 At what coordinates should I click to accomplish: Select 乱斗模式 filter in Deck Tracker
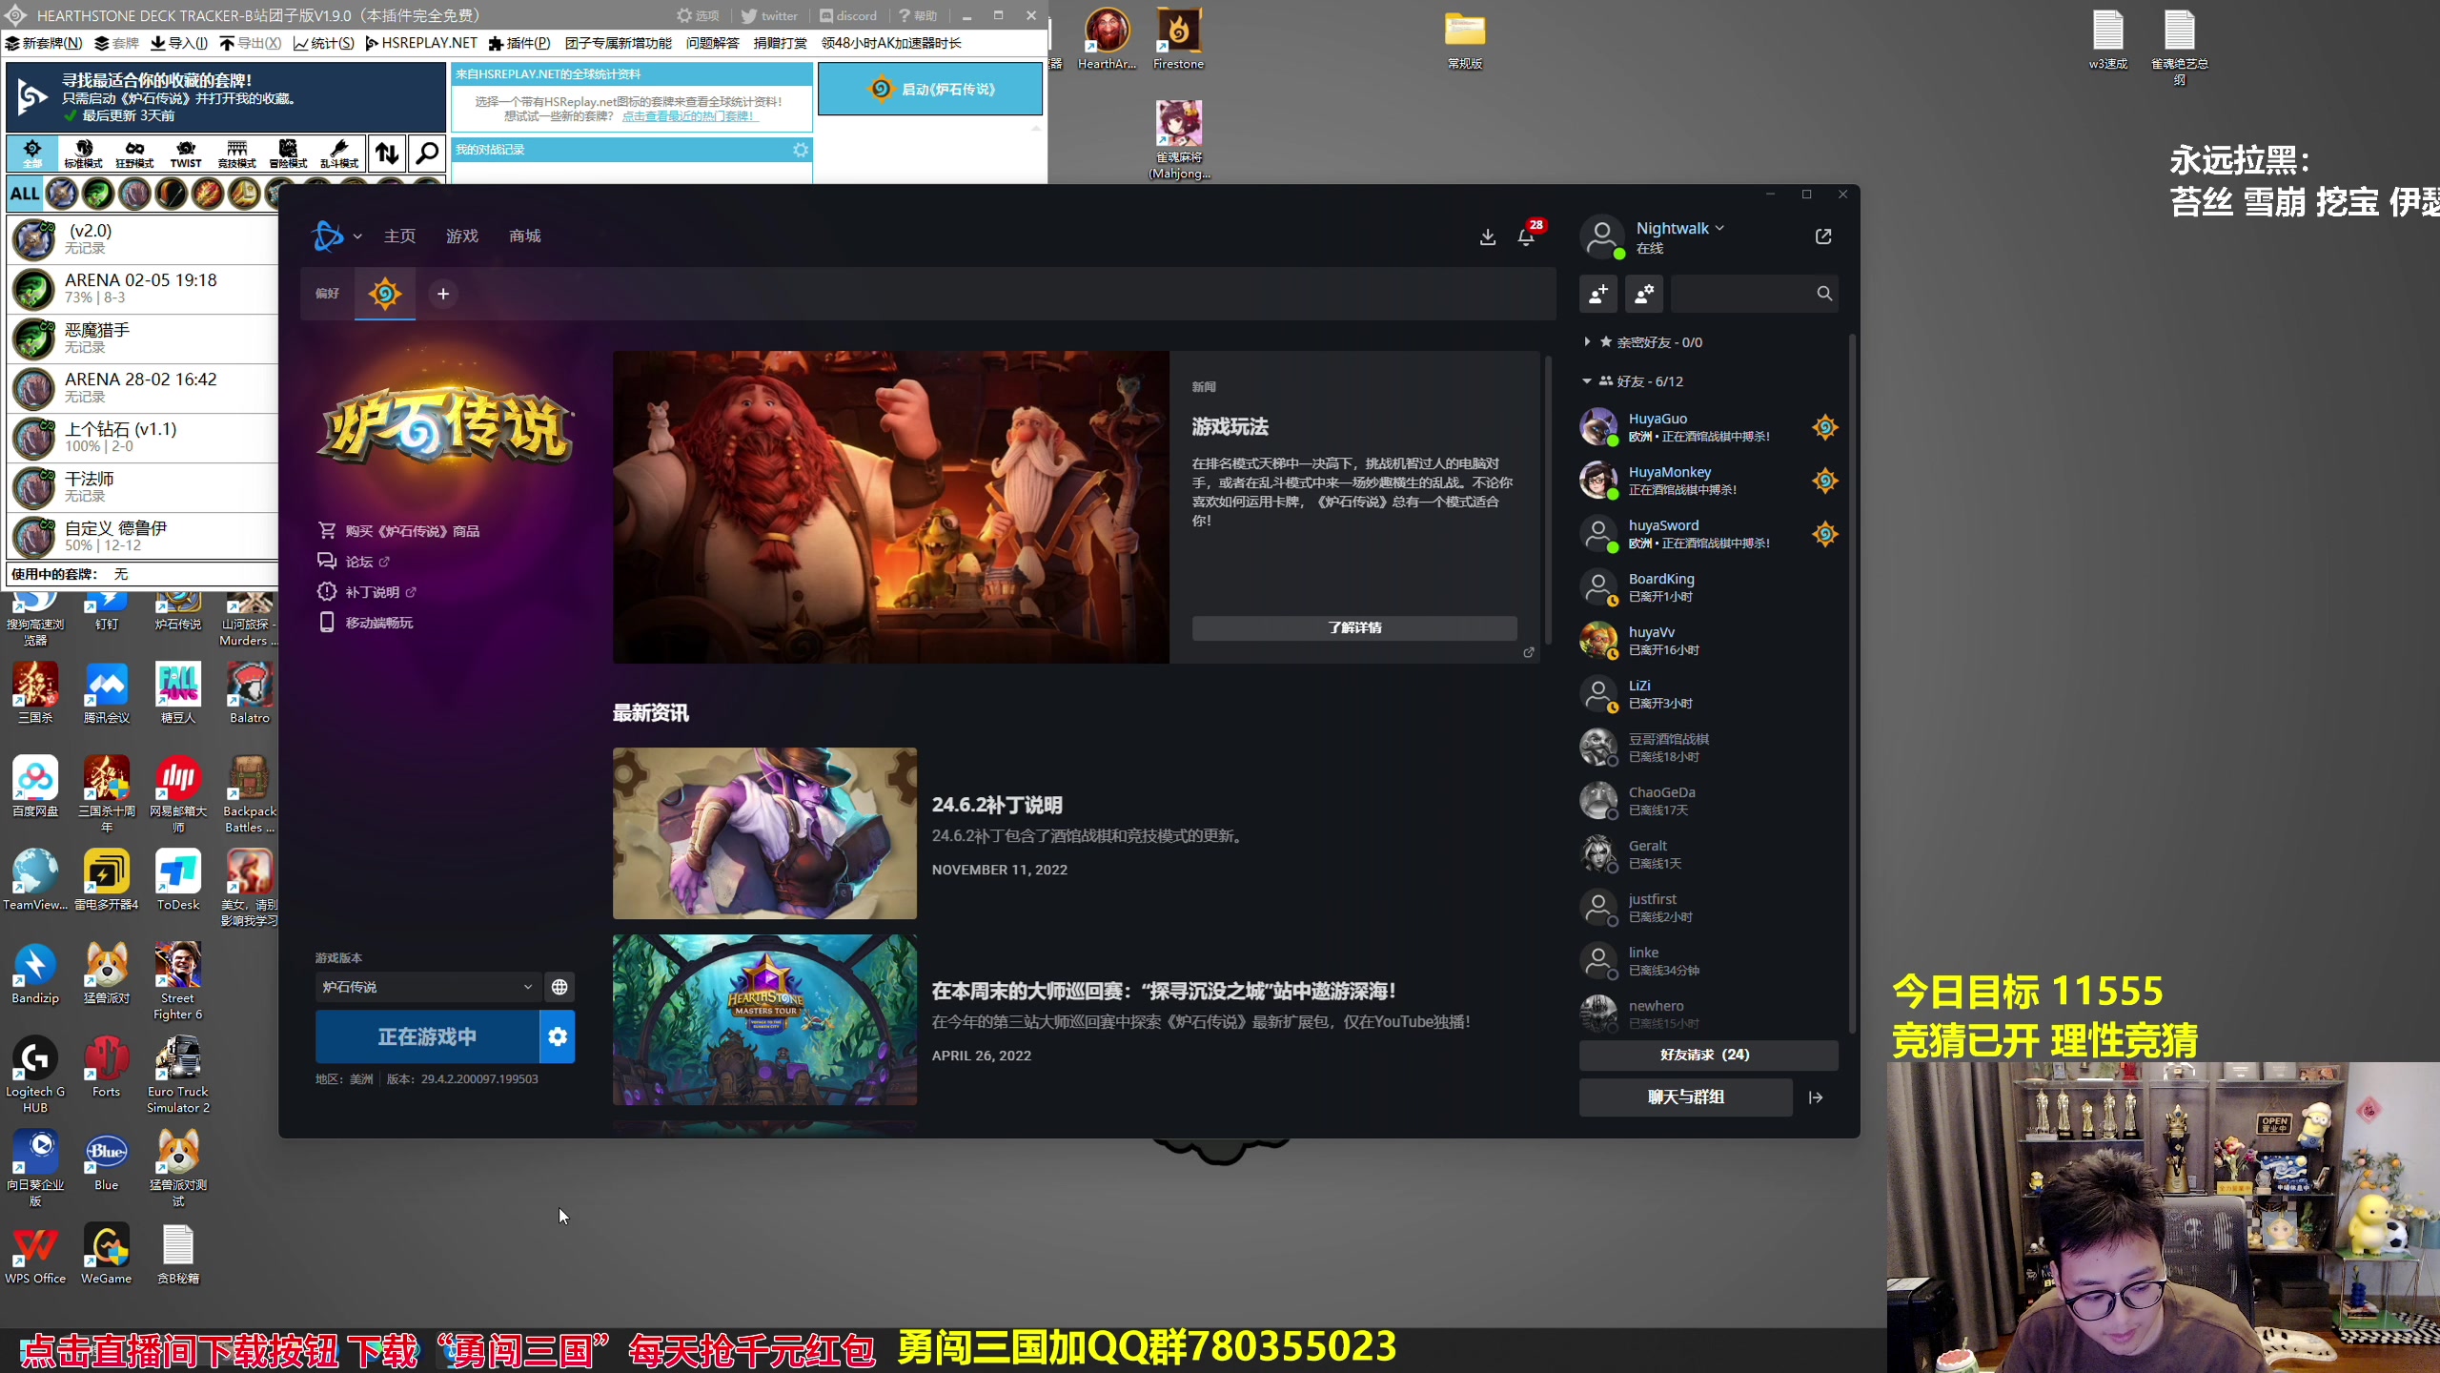(339, 154)
